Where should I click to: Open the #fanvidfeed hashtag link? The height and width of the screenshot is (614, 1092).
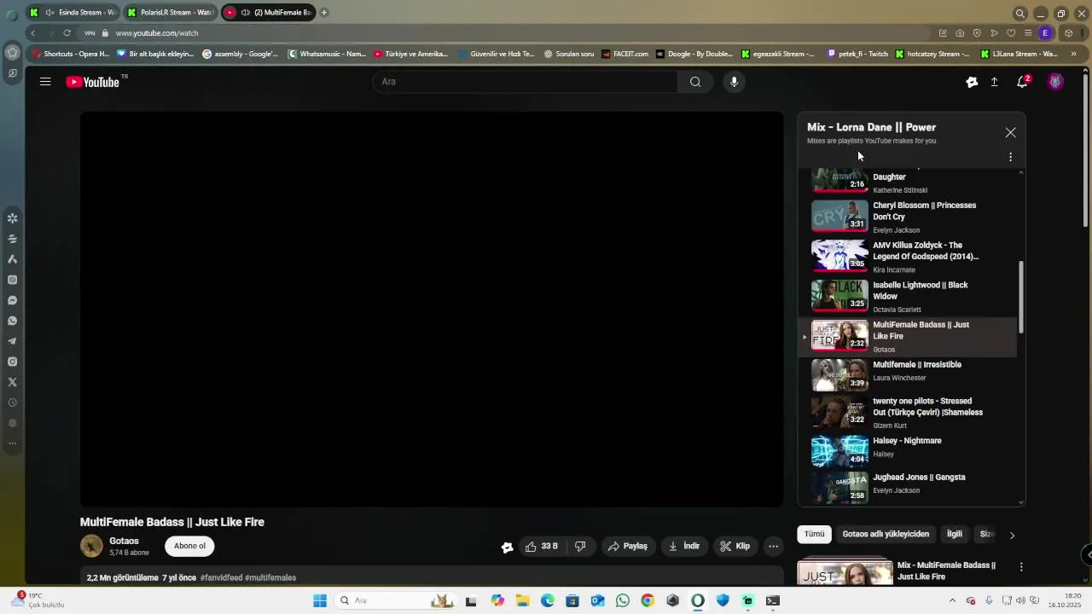(221, 577)
